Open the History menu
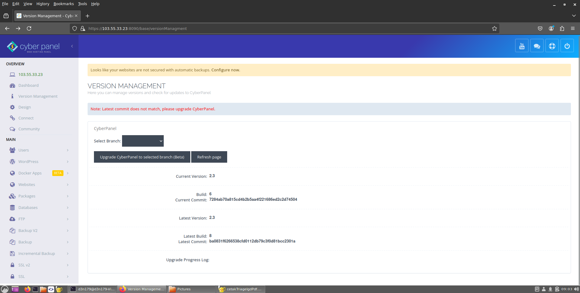The height and width of the screenshot is (293, 580). tap(43, 4)
